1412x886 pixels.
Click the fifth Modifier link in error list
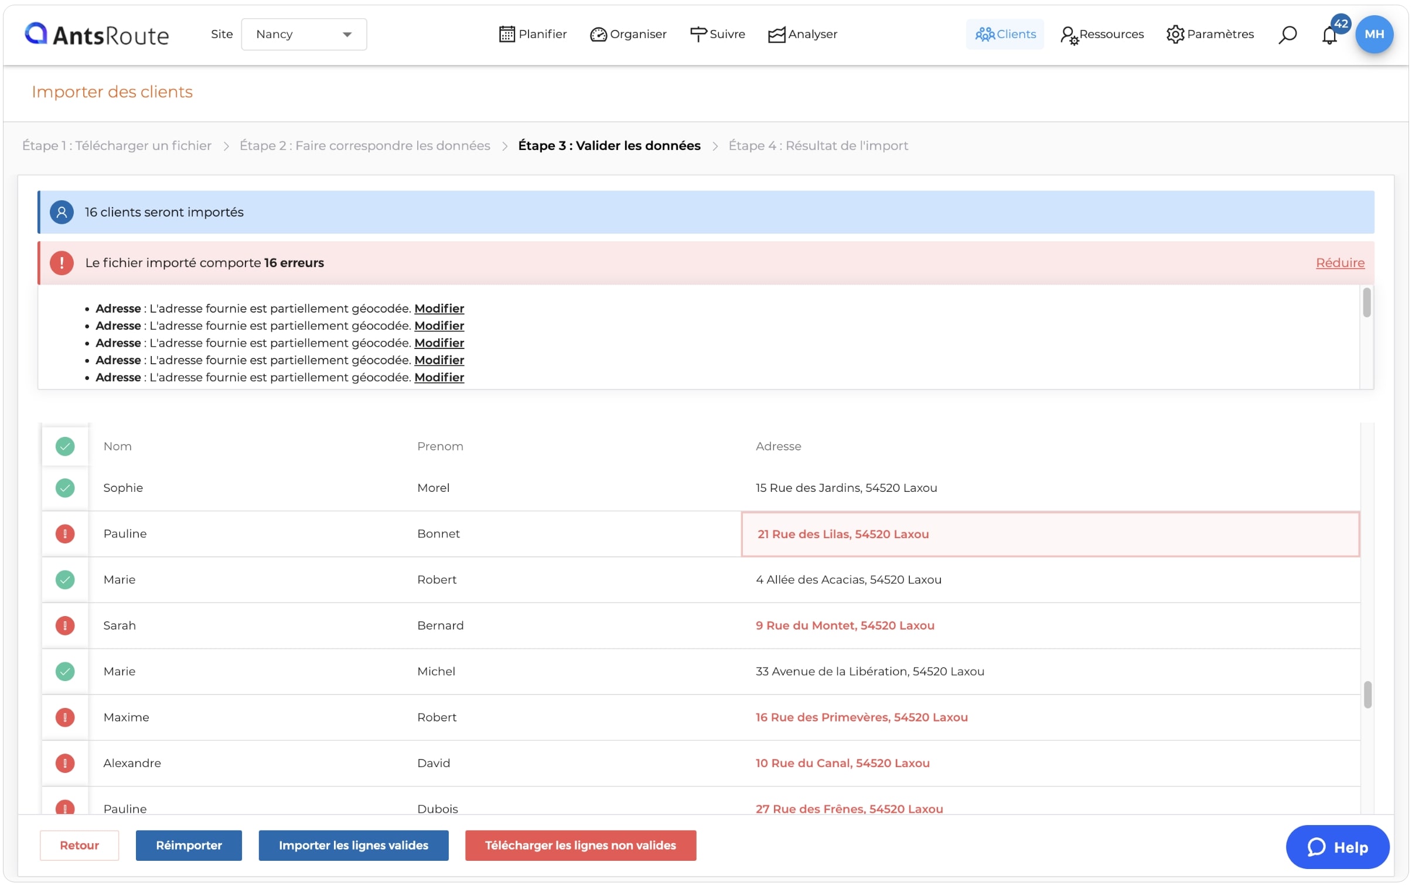point(439,377)
